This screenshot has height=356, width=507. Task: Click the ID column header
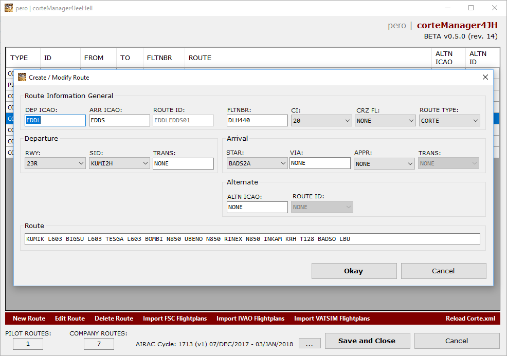point(60,58)
